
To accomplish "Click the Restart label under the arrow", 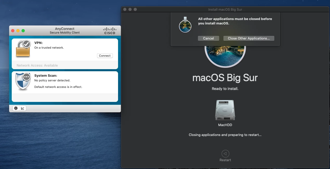I will point(225,160).
